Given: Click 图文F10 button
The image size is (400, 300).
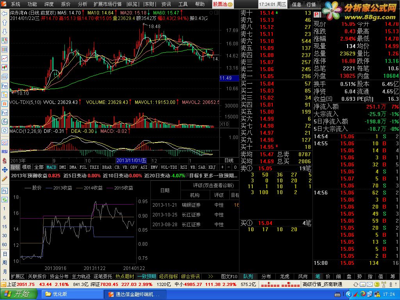Looking at the screenshot, I should click(229, 277).
